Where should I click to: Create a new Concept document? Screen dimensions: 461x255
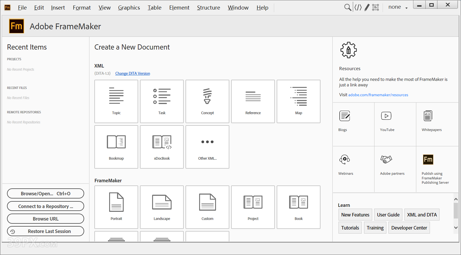[207, 101]
